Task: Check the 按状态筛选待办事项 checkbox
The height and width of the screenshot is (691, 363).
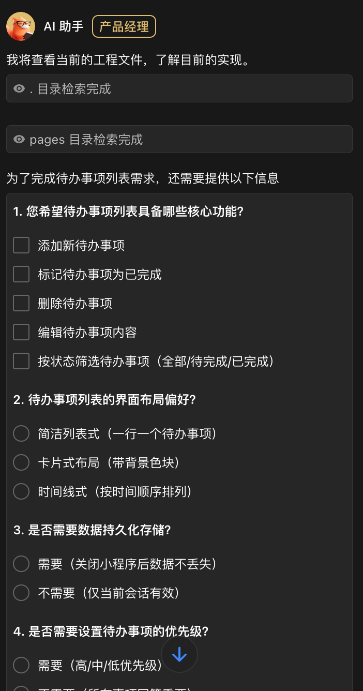Action: click(x=21, y=361)
